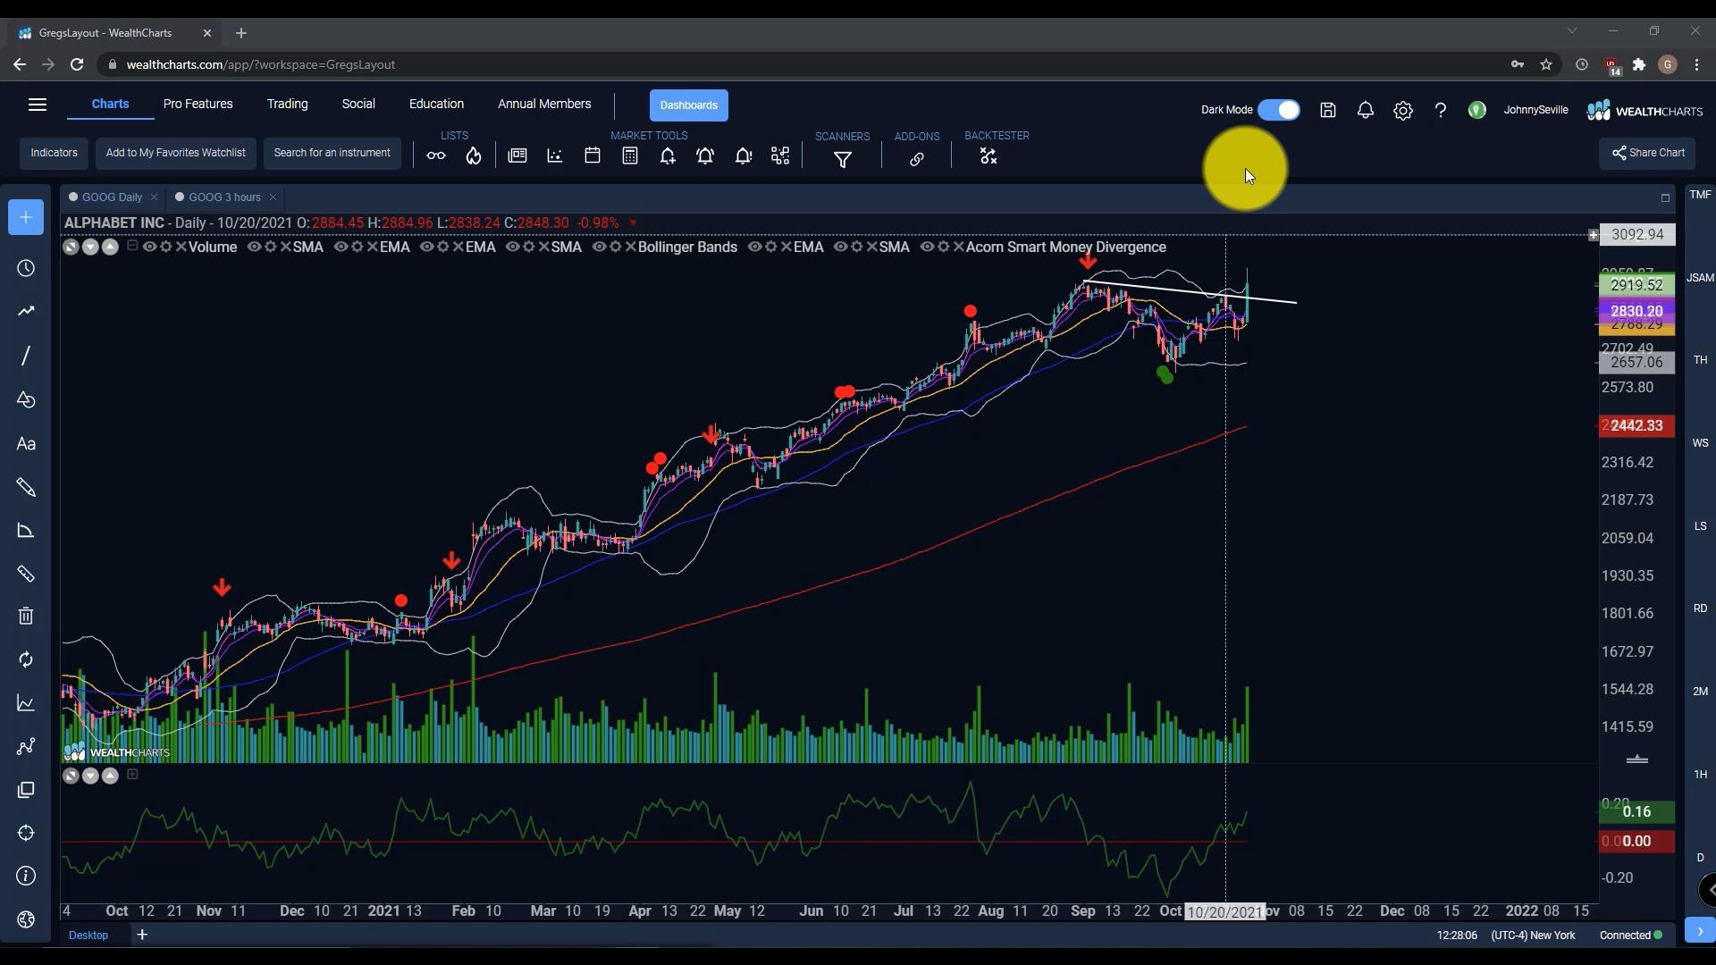The height and width of the screenshot is (965, 1716).
Task: Open the watchlists glasses icon under Lists
Action: coord(436,156)
